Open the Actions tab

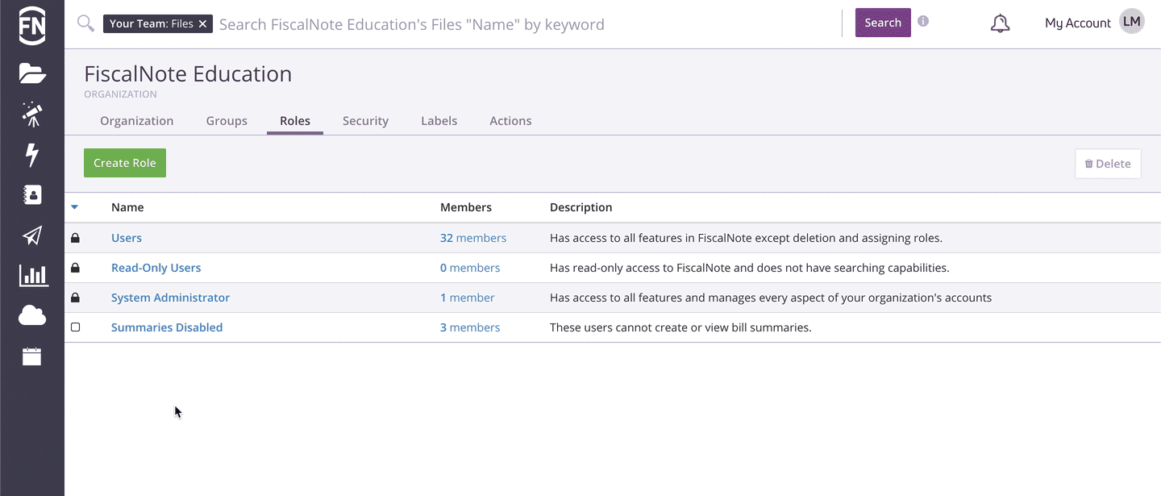(x=510, y=121)
